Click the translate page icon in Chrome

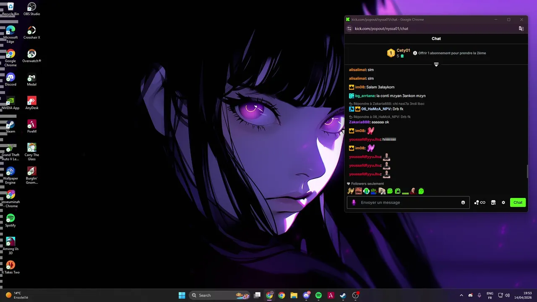pyautogui.click(x=521, y=29)
